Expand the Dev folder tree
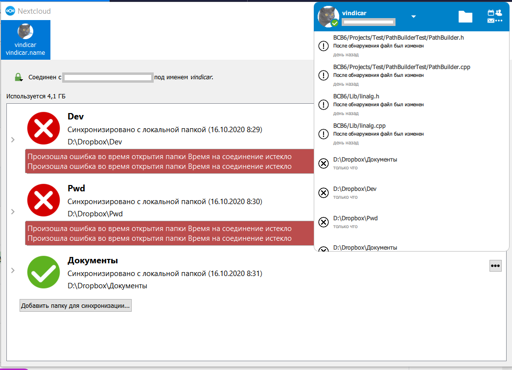The height and width of the screenshot is (370, 512). (x=13, y=140)
